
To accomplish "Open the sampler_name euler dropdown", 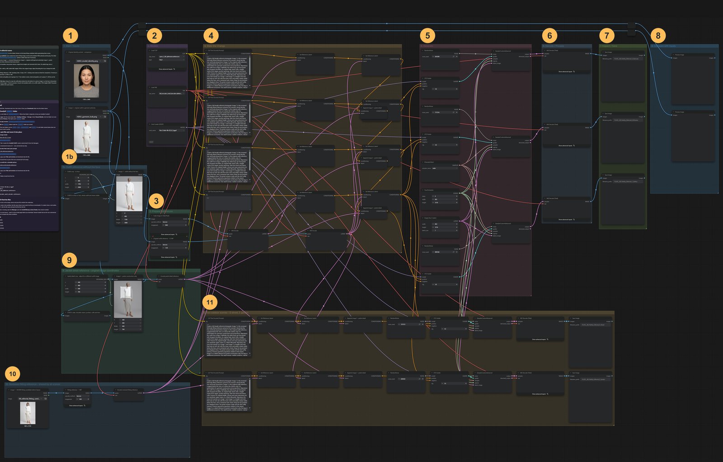I will (x=445, y=168).
